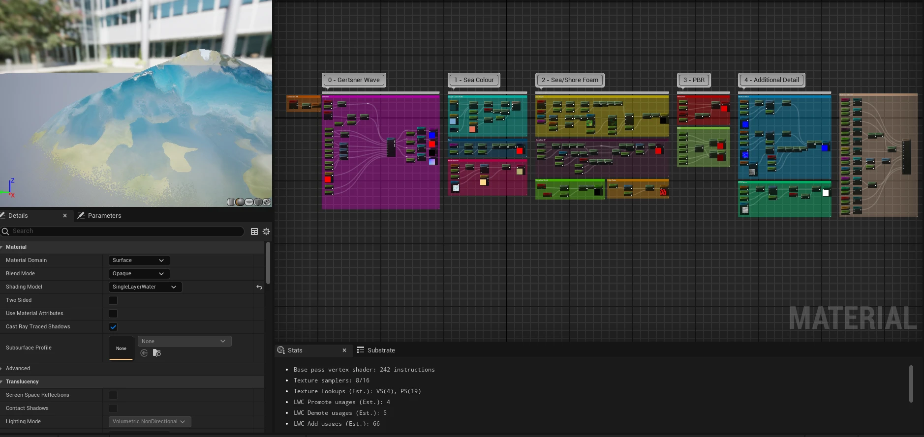Screen dimensions: 924x437
Task: Switch to the Details tab
Action: coord(18,216)
